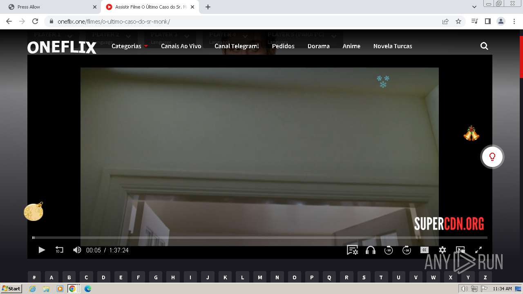Open Chrome three-dot menu
The image size is (523, 294).
point(514,21)
